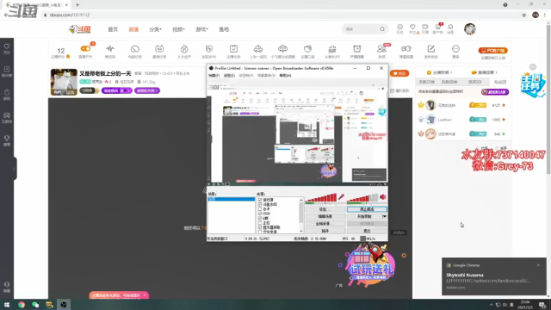Open the alarm clock broadcast reminder icon
The image size is (551, 310).
[x=356, y=49]
